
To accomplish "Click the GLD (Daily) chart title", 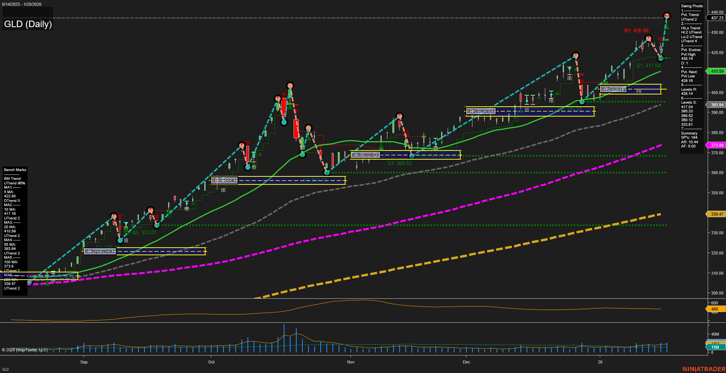I will (x=27, y=24).
